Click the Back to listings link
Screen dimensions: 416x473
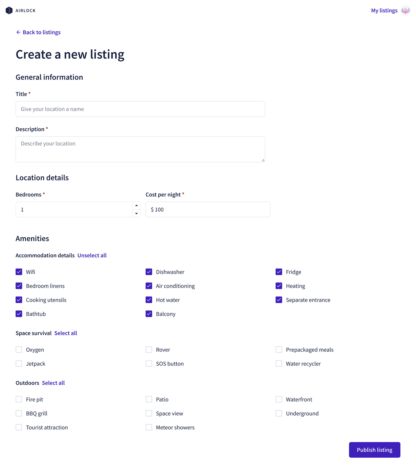coord(42,32)
